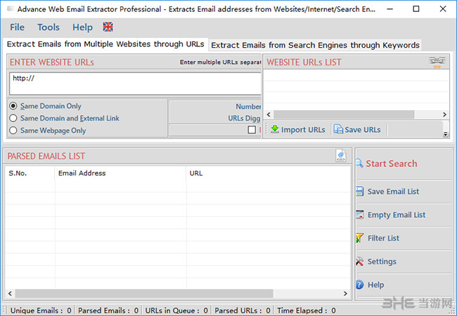This screenshot has height=316, width=457.
Task: Click the Save URLs document icon
Action: [x=338, y=129]
